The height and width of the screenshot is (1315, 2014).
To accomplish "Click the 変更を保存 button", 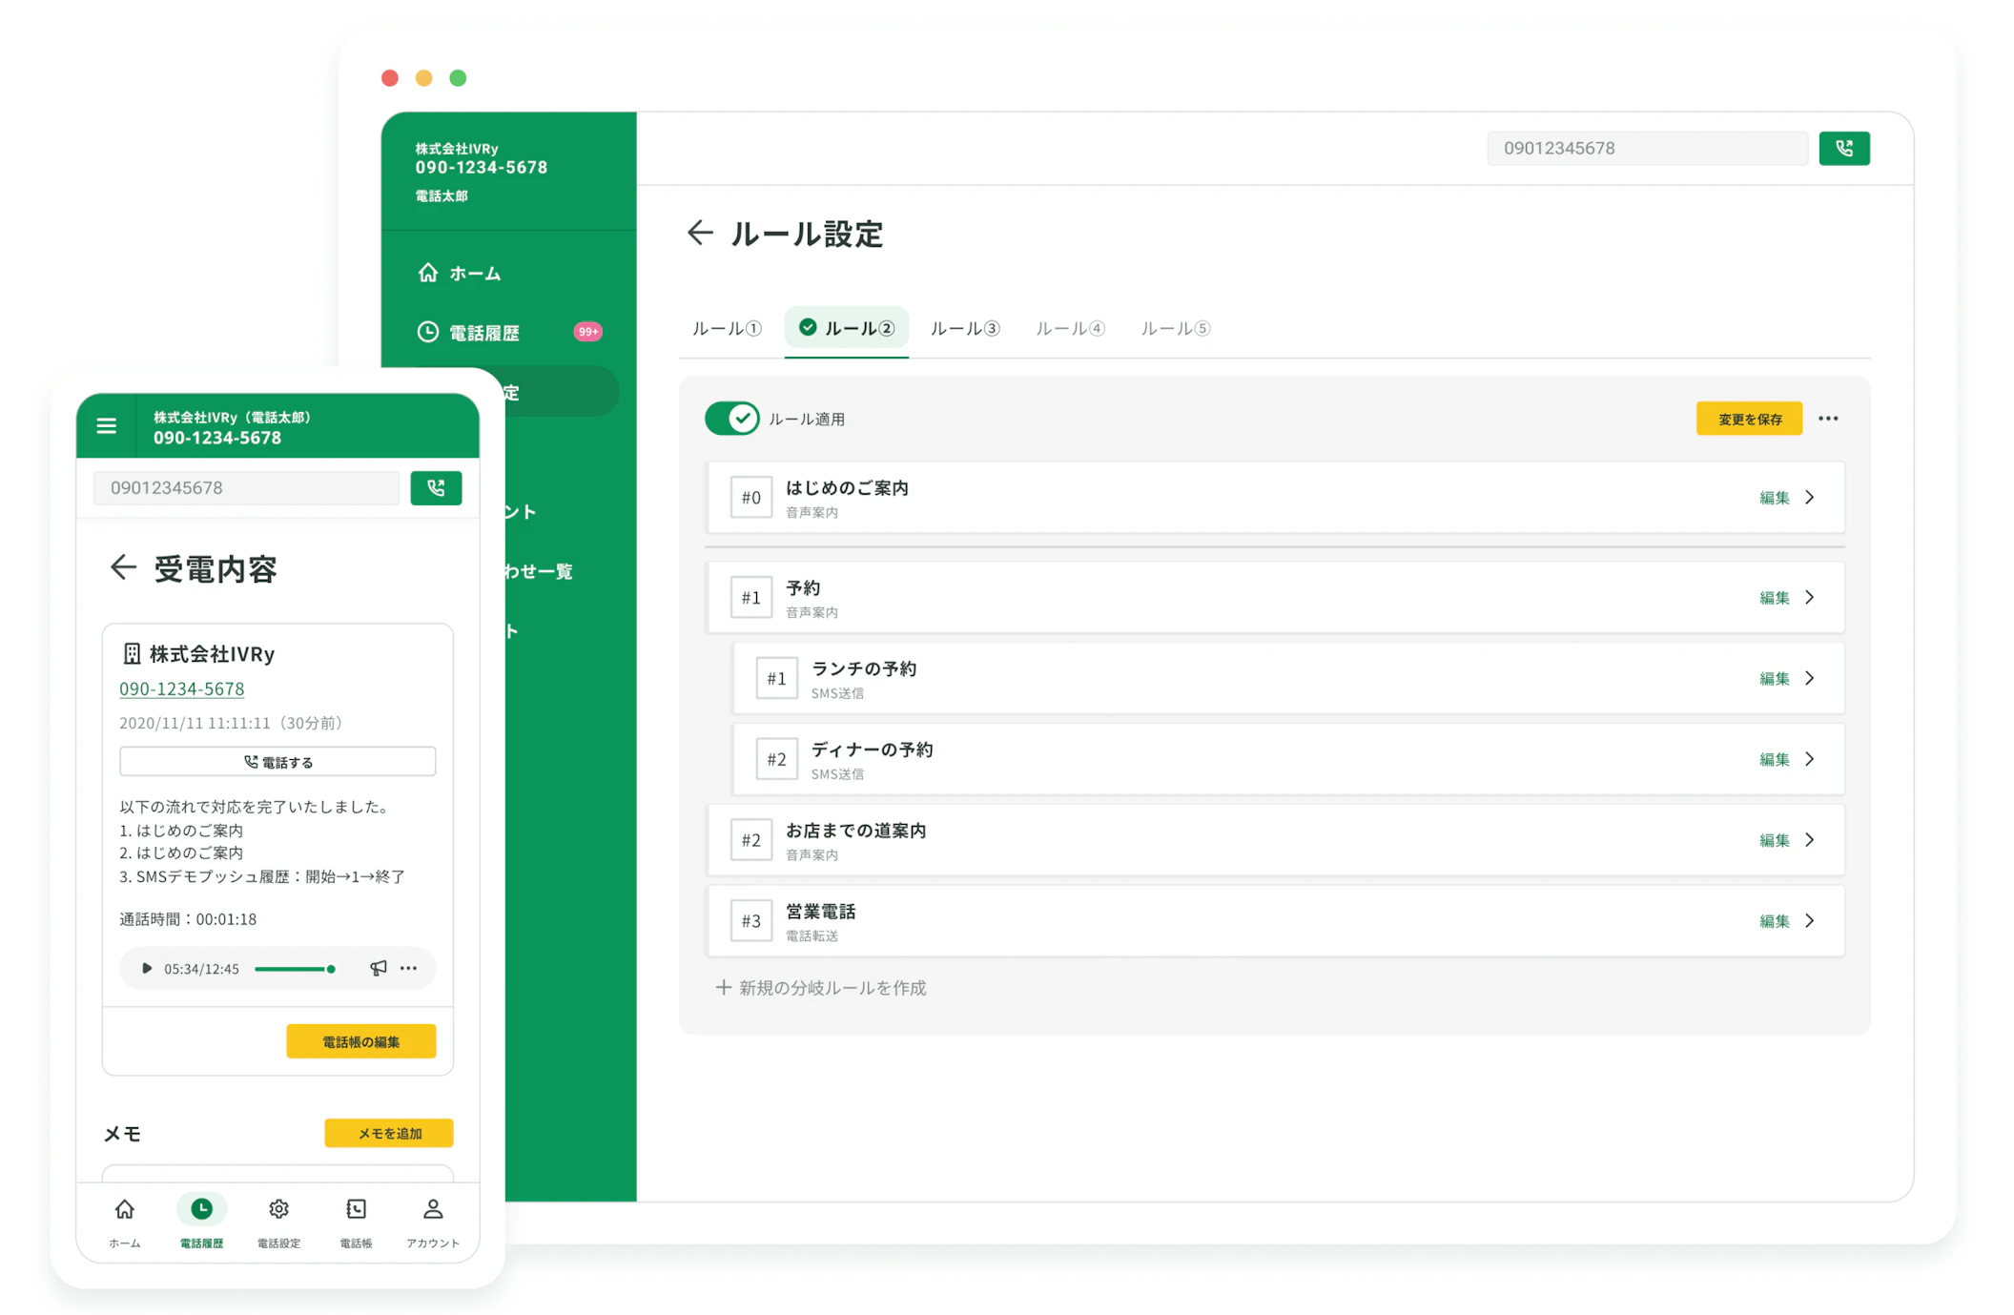I will coord(1749,419).
